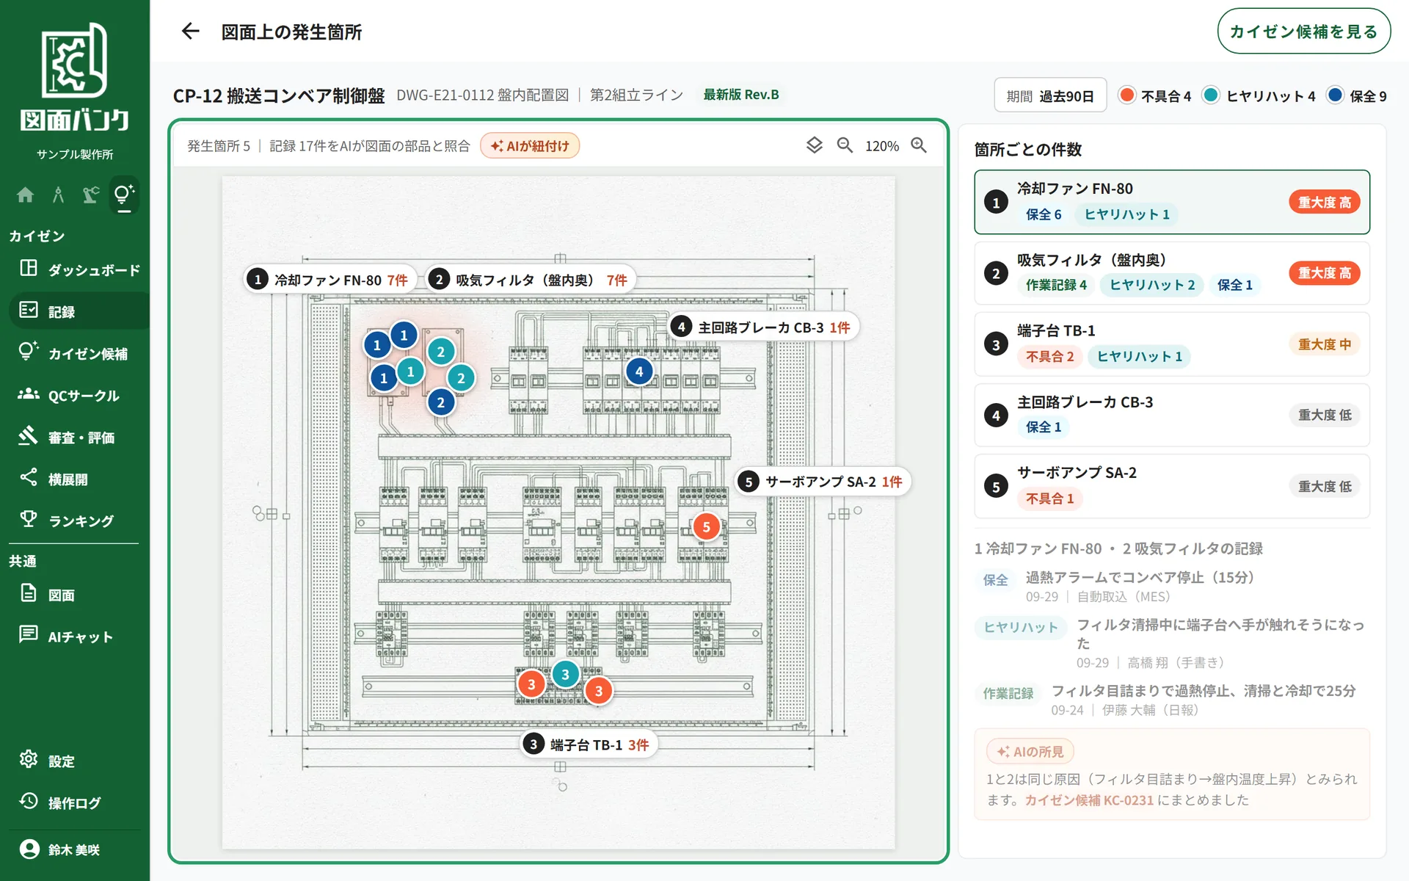
Task: Open 操作ログ in sidebar
Action: point(79,802)
